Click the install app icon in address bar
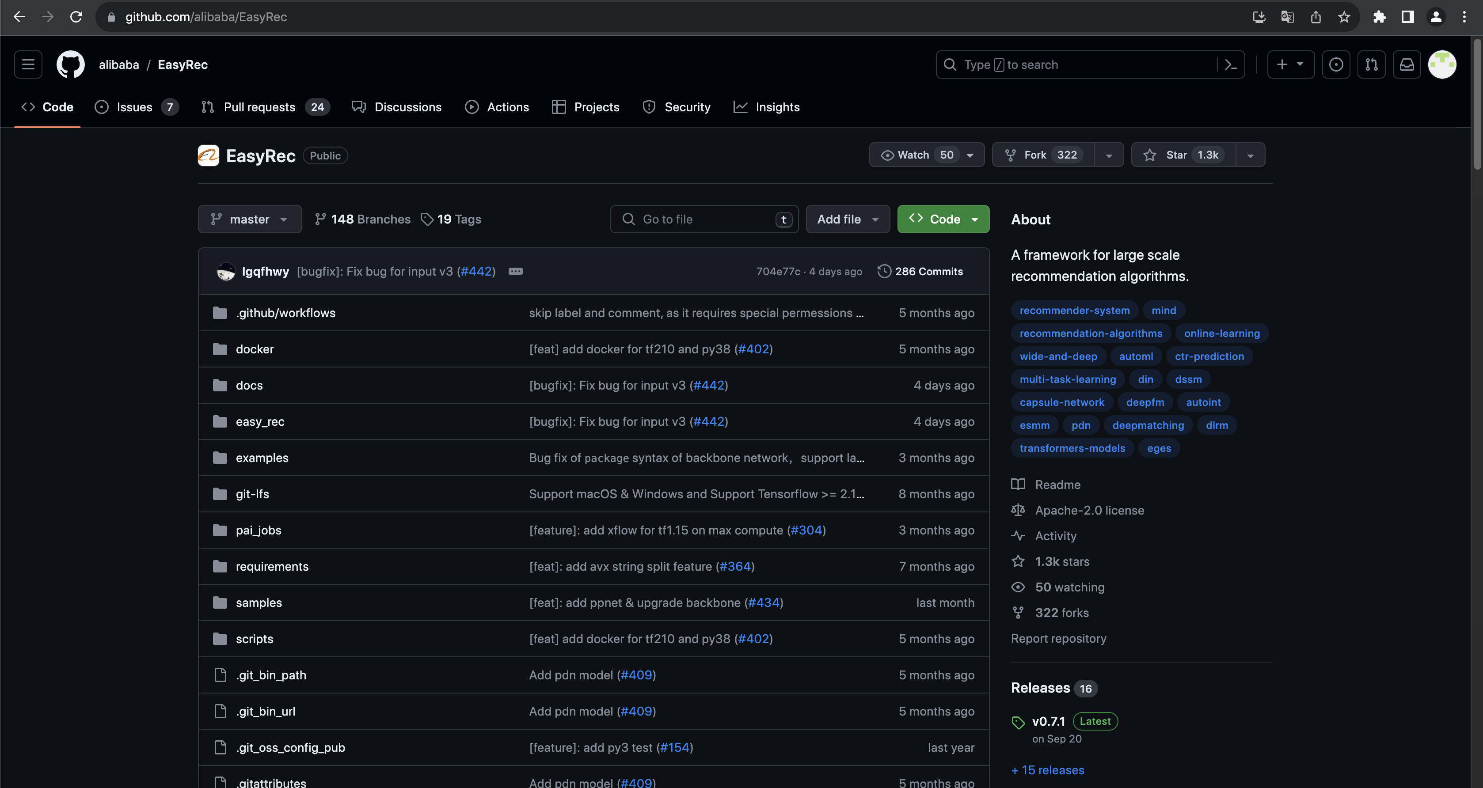The image size is (1483, 788). pyautogui.click(x=1259, y=17)
